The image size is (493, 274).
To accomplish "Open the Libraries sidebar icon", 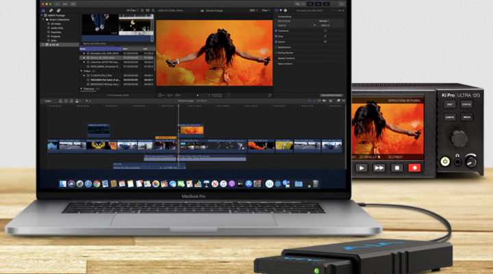I will pyautogui.click(x=43, y=10).
